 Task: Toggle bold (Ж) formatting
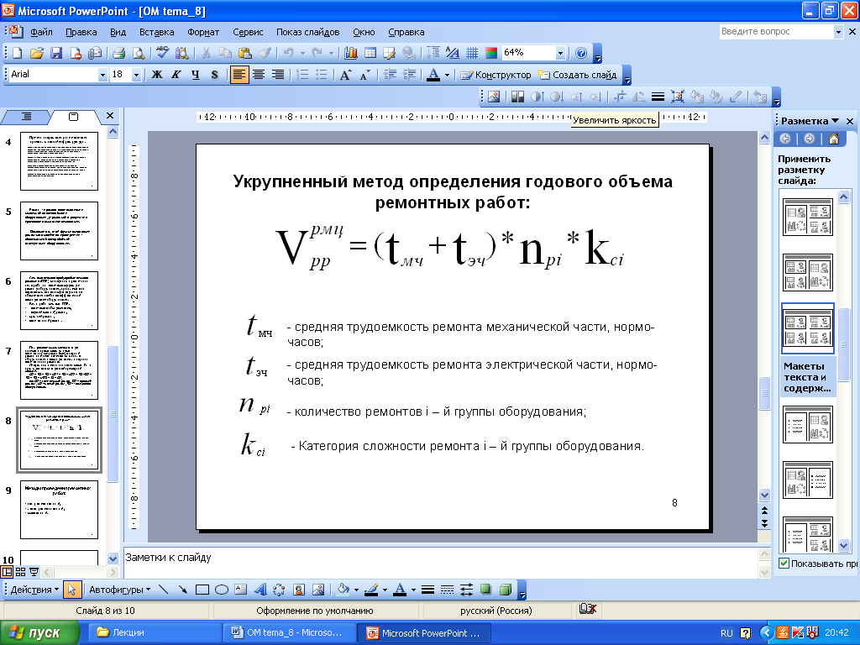pos(157,75)
